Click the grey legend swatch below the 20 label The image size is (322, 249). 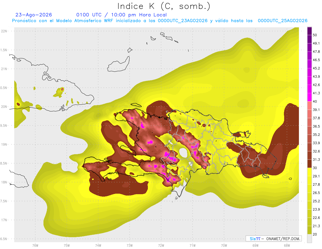[x=309, y=238]
